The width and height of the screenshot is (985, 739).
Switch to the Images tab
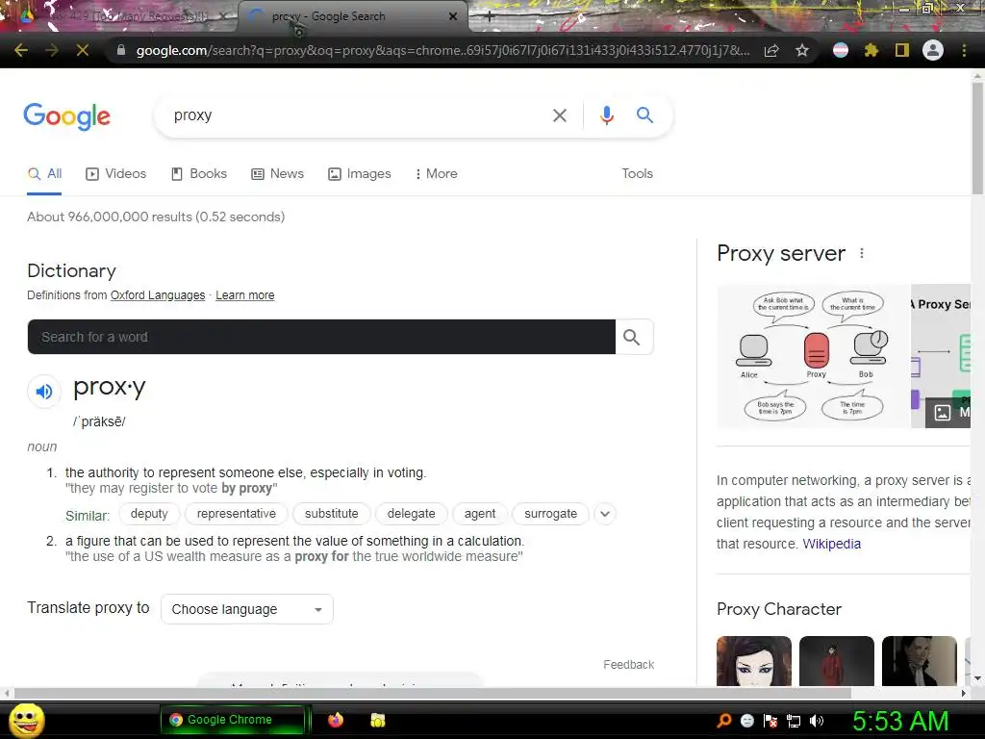click(360, 173)
